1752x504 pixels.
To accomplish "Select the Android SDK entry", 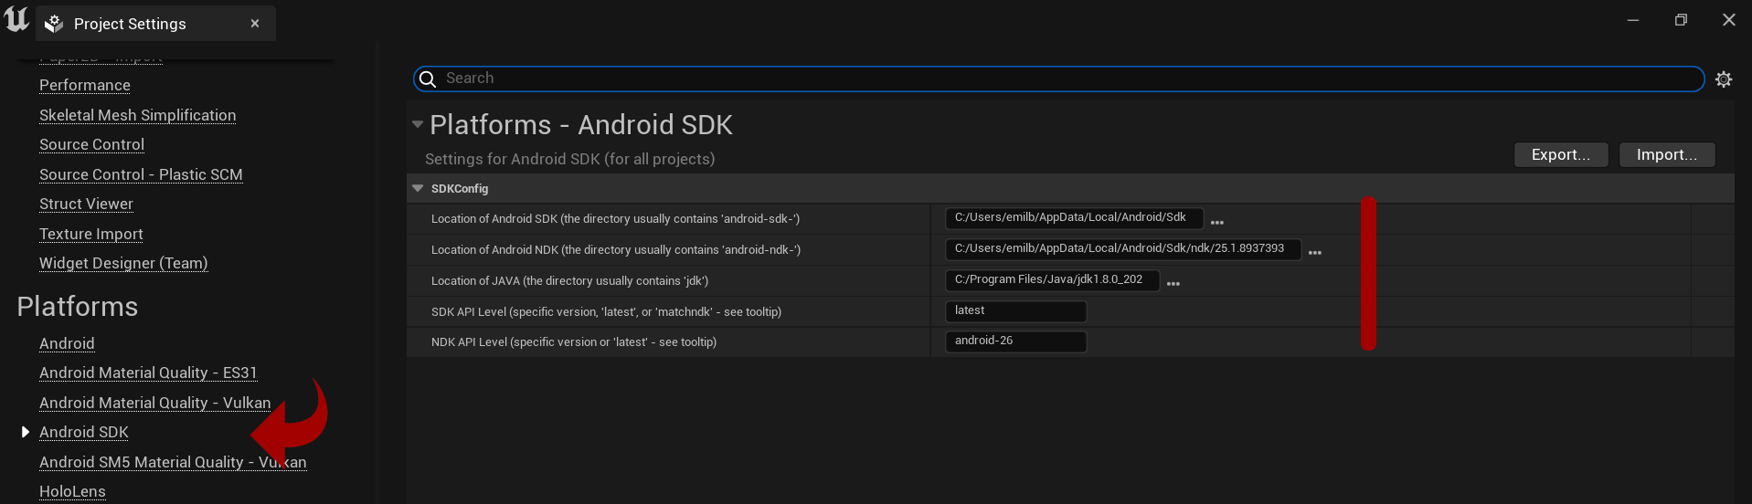I will (84, 432).
